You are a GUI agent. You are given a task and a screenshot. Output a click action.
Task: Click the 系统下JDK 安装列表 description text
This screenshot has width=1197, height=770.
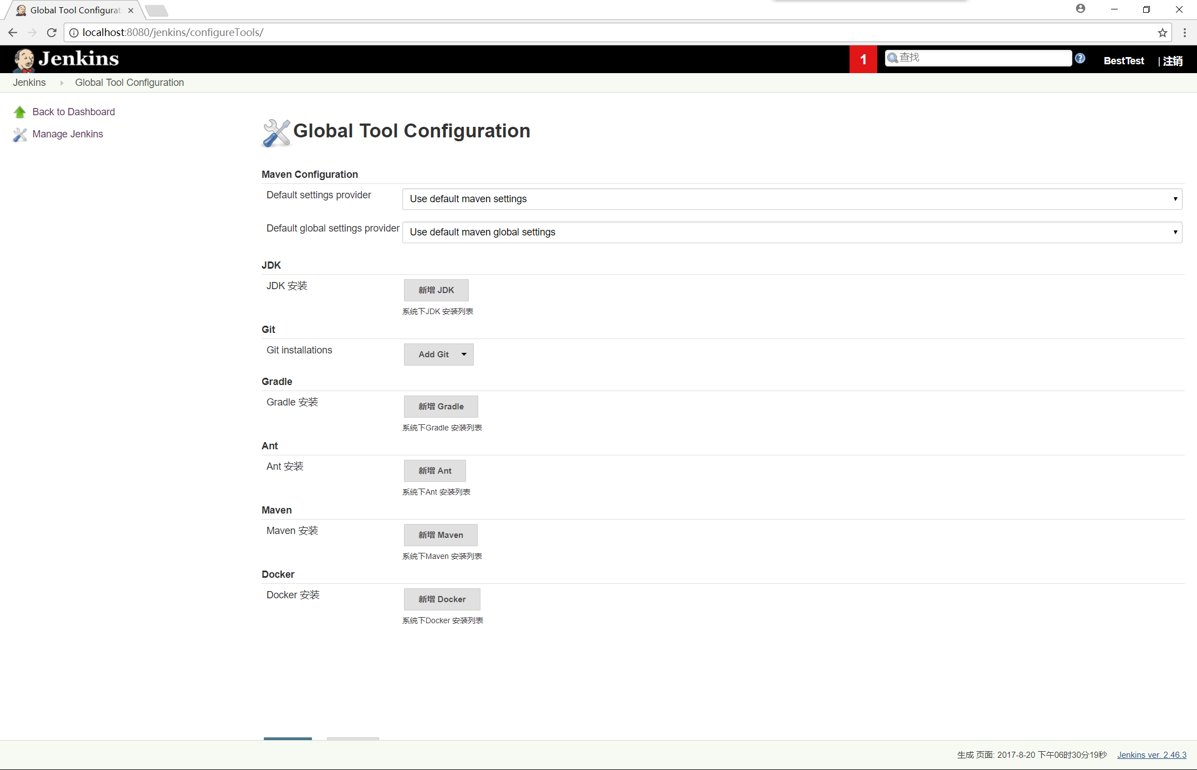[438, 311]
